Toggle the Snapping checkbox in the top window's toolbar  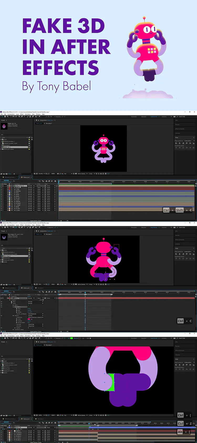pos(55,117)
